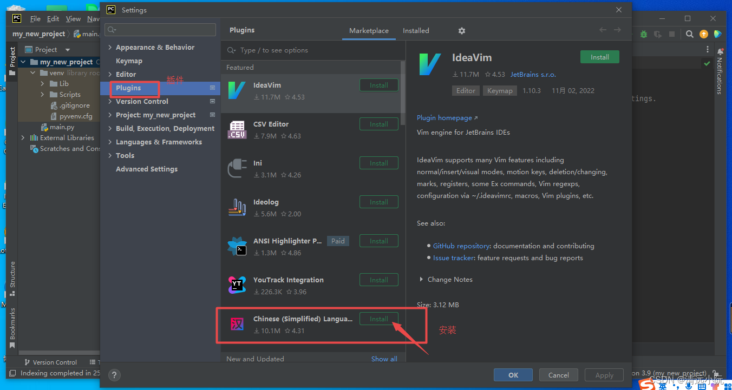Open the Issue tracker link

coord(454,258)
